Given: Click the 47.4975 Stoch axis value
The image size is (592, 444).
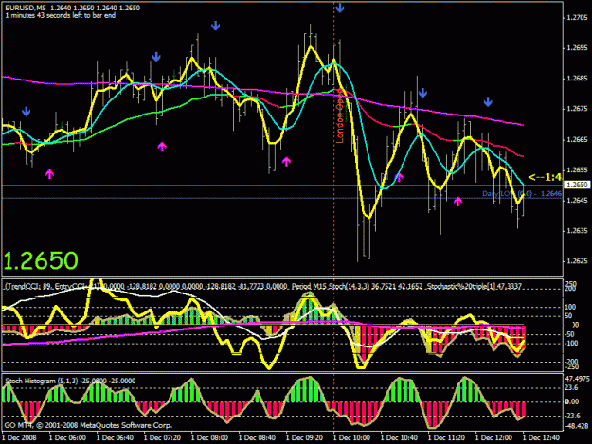Looking at the screenshot, I should (577, 379).
